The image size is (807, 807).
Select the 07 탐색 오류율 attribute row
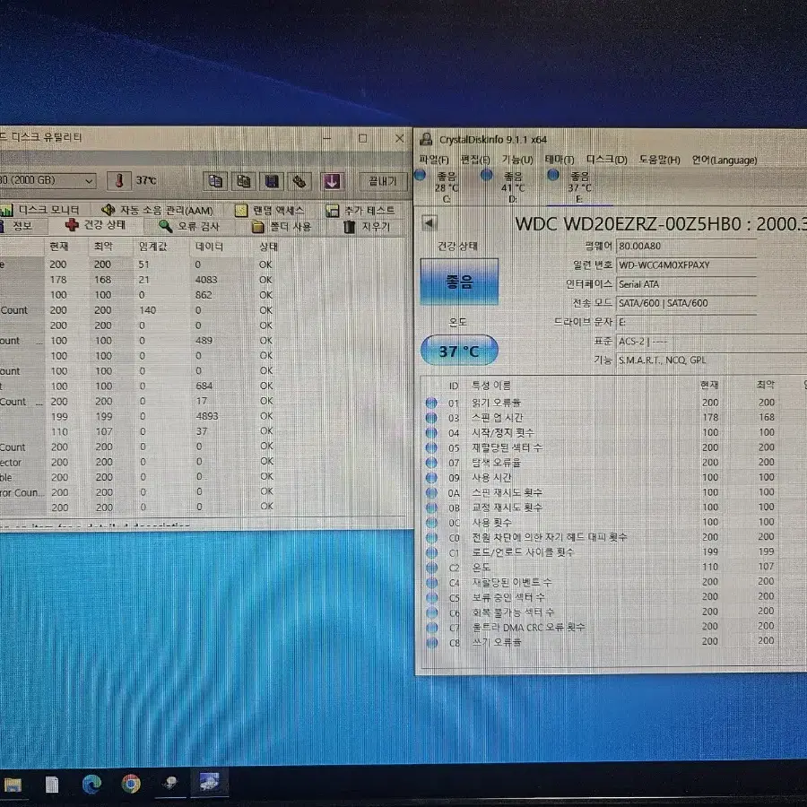(613, 462)
